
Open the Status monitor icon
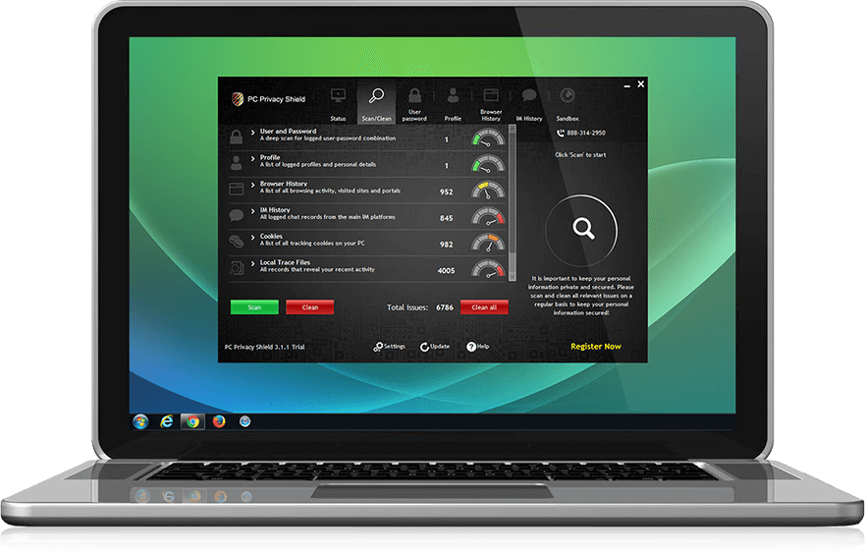pyautogui.click(x=338, y=95)
